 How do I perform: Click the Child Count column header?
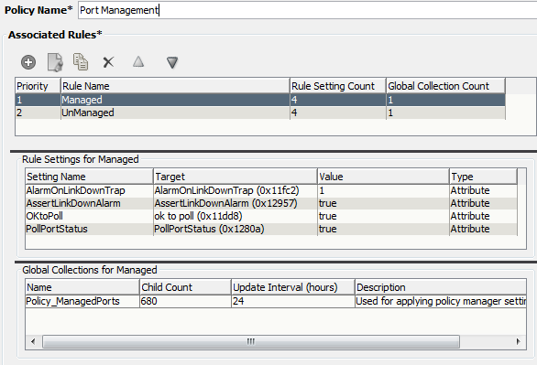click(x=185, y=287)
